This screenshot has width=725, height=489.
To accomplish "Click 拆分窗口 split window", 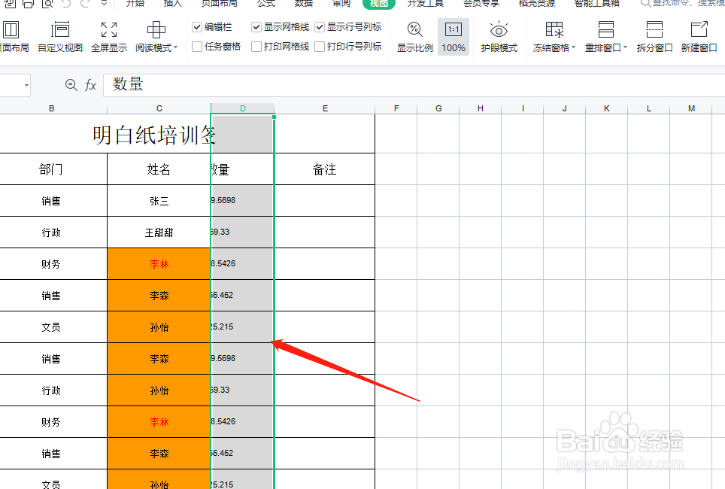I will [654, 37].
